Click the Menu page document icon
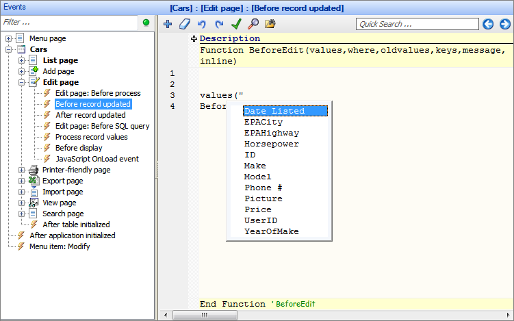This screenshot has width=514, height=321. [20, 38]
